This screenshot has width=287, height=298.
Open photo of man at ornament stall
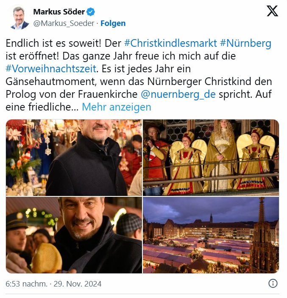pos(74,158)
